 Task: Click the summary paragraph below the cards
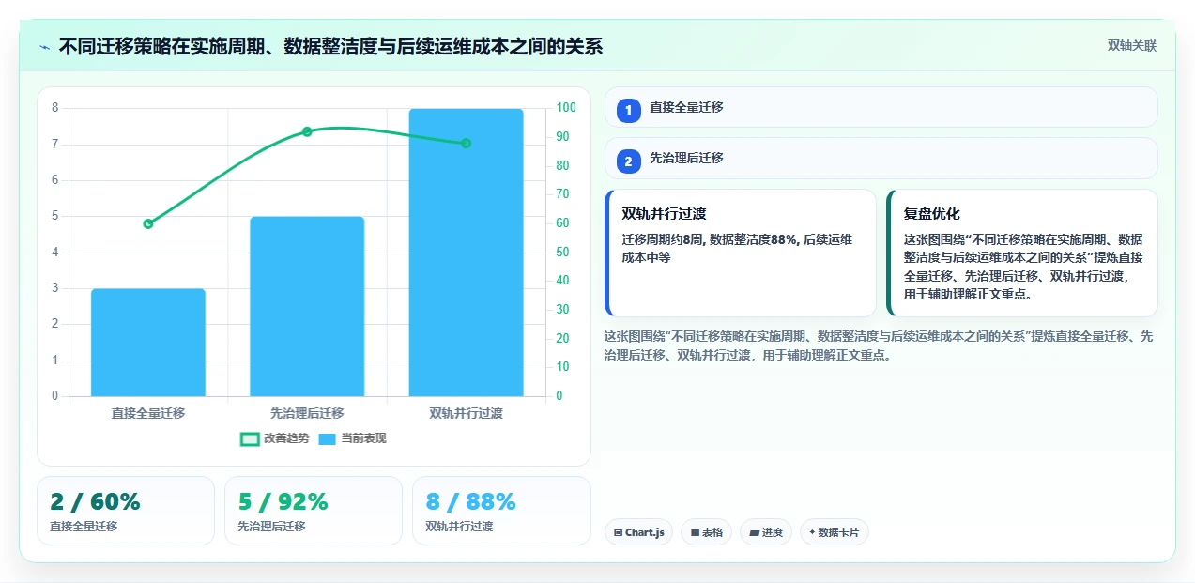coord(879,345)
